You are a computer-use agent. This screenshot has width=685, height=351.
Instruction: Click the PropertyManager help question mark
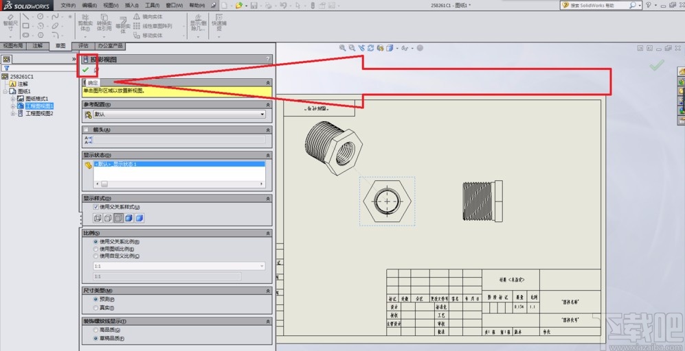click(x=268, y=59)
